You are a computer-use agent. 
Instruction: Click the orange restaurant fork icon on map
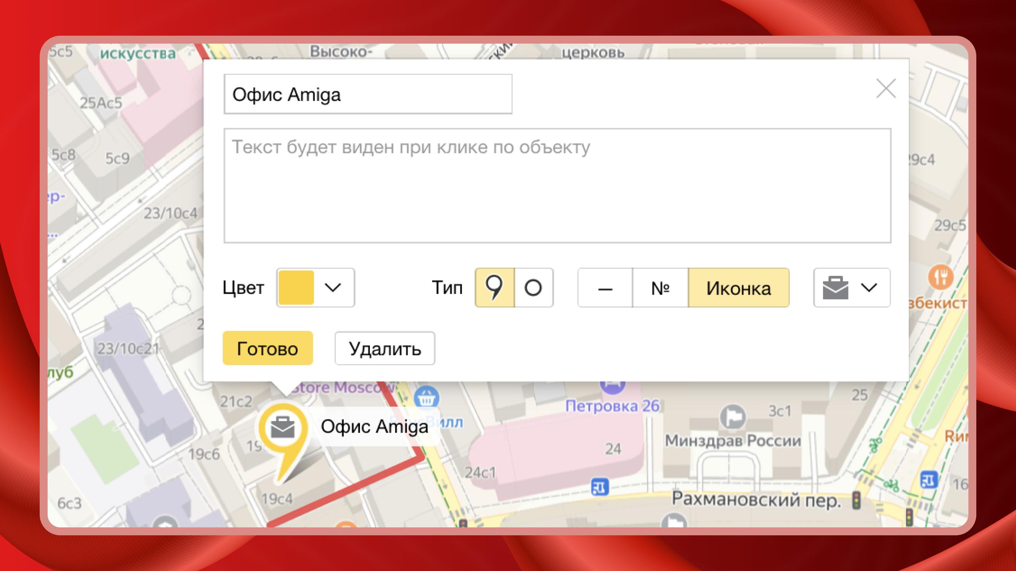point(940,277)
